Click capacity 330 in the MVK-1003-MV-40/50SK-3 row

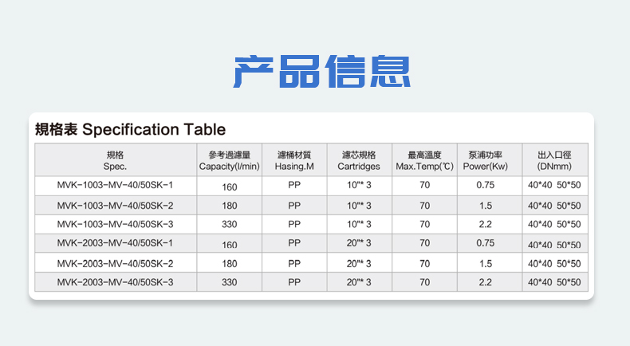pyautogui.click(x=230, y=225)
